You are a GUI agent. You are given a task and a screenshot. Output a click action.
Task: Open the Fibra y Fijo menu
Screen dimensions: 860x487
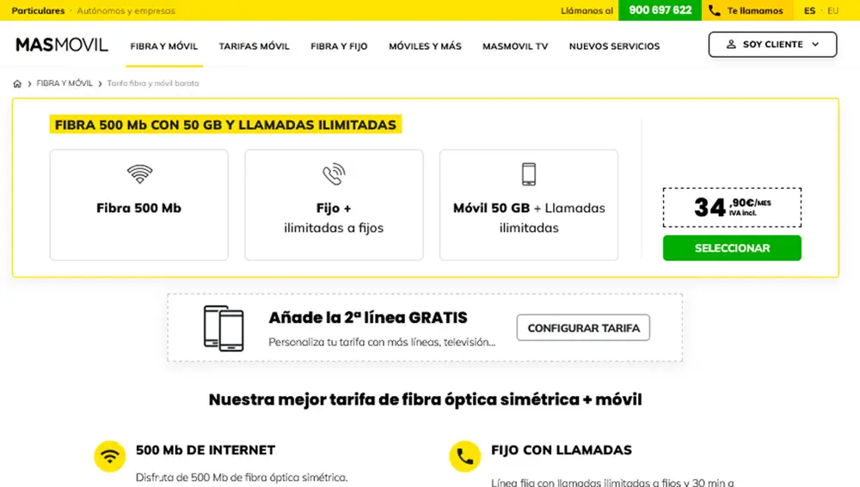[339, 46]
